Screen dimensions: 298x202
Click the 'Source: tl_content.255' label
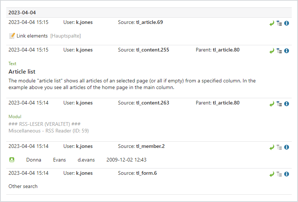click(x=144, y=50)
